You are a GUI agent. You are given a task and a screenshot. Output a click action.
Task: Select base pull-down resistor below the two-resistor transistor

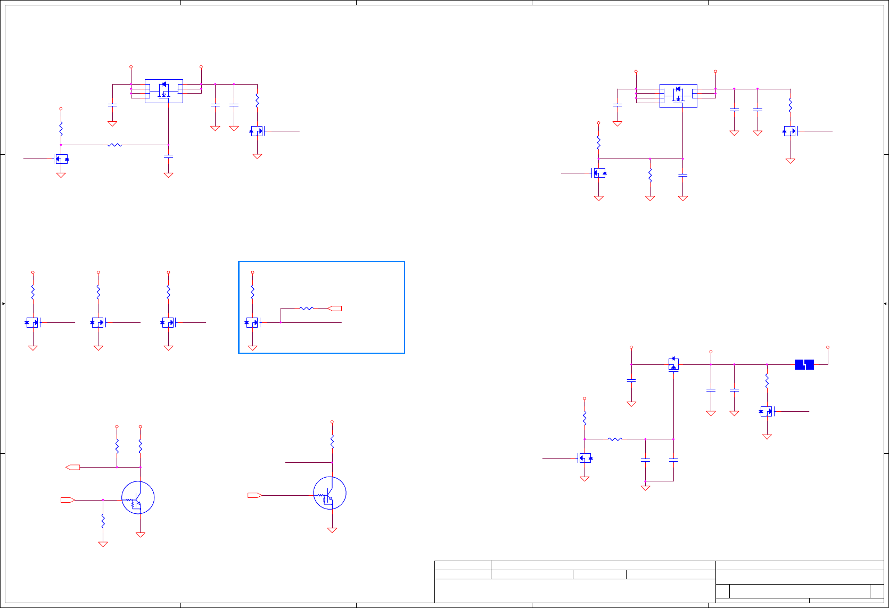103,521
